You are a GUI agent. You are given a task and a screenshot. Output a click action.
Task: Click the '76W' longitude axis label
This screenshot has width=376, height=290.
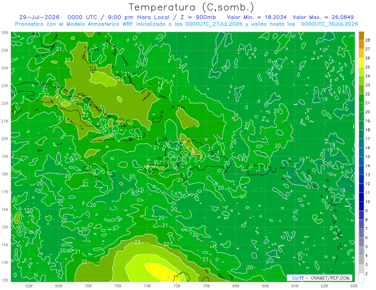tap(118, 286)
